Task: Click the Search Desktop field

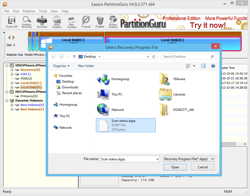Action: (x=188, y=57)
